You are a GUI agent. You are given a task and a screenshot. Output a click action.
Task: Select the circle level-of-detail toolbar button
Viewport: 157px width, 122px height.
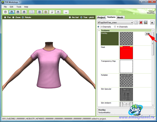(5, 12)
